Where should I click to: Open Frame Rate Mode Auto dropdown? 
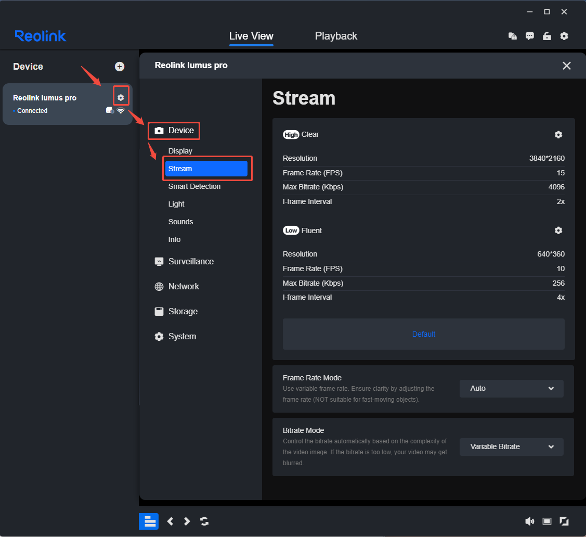(511, 389)
